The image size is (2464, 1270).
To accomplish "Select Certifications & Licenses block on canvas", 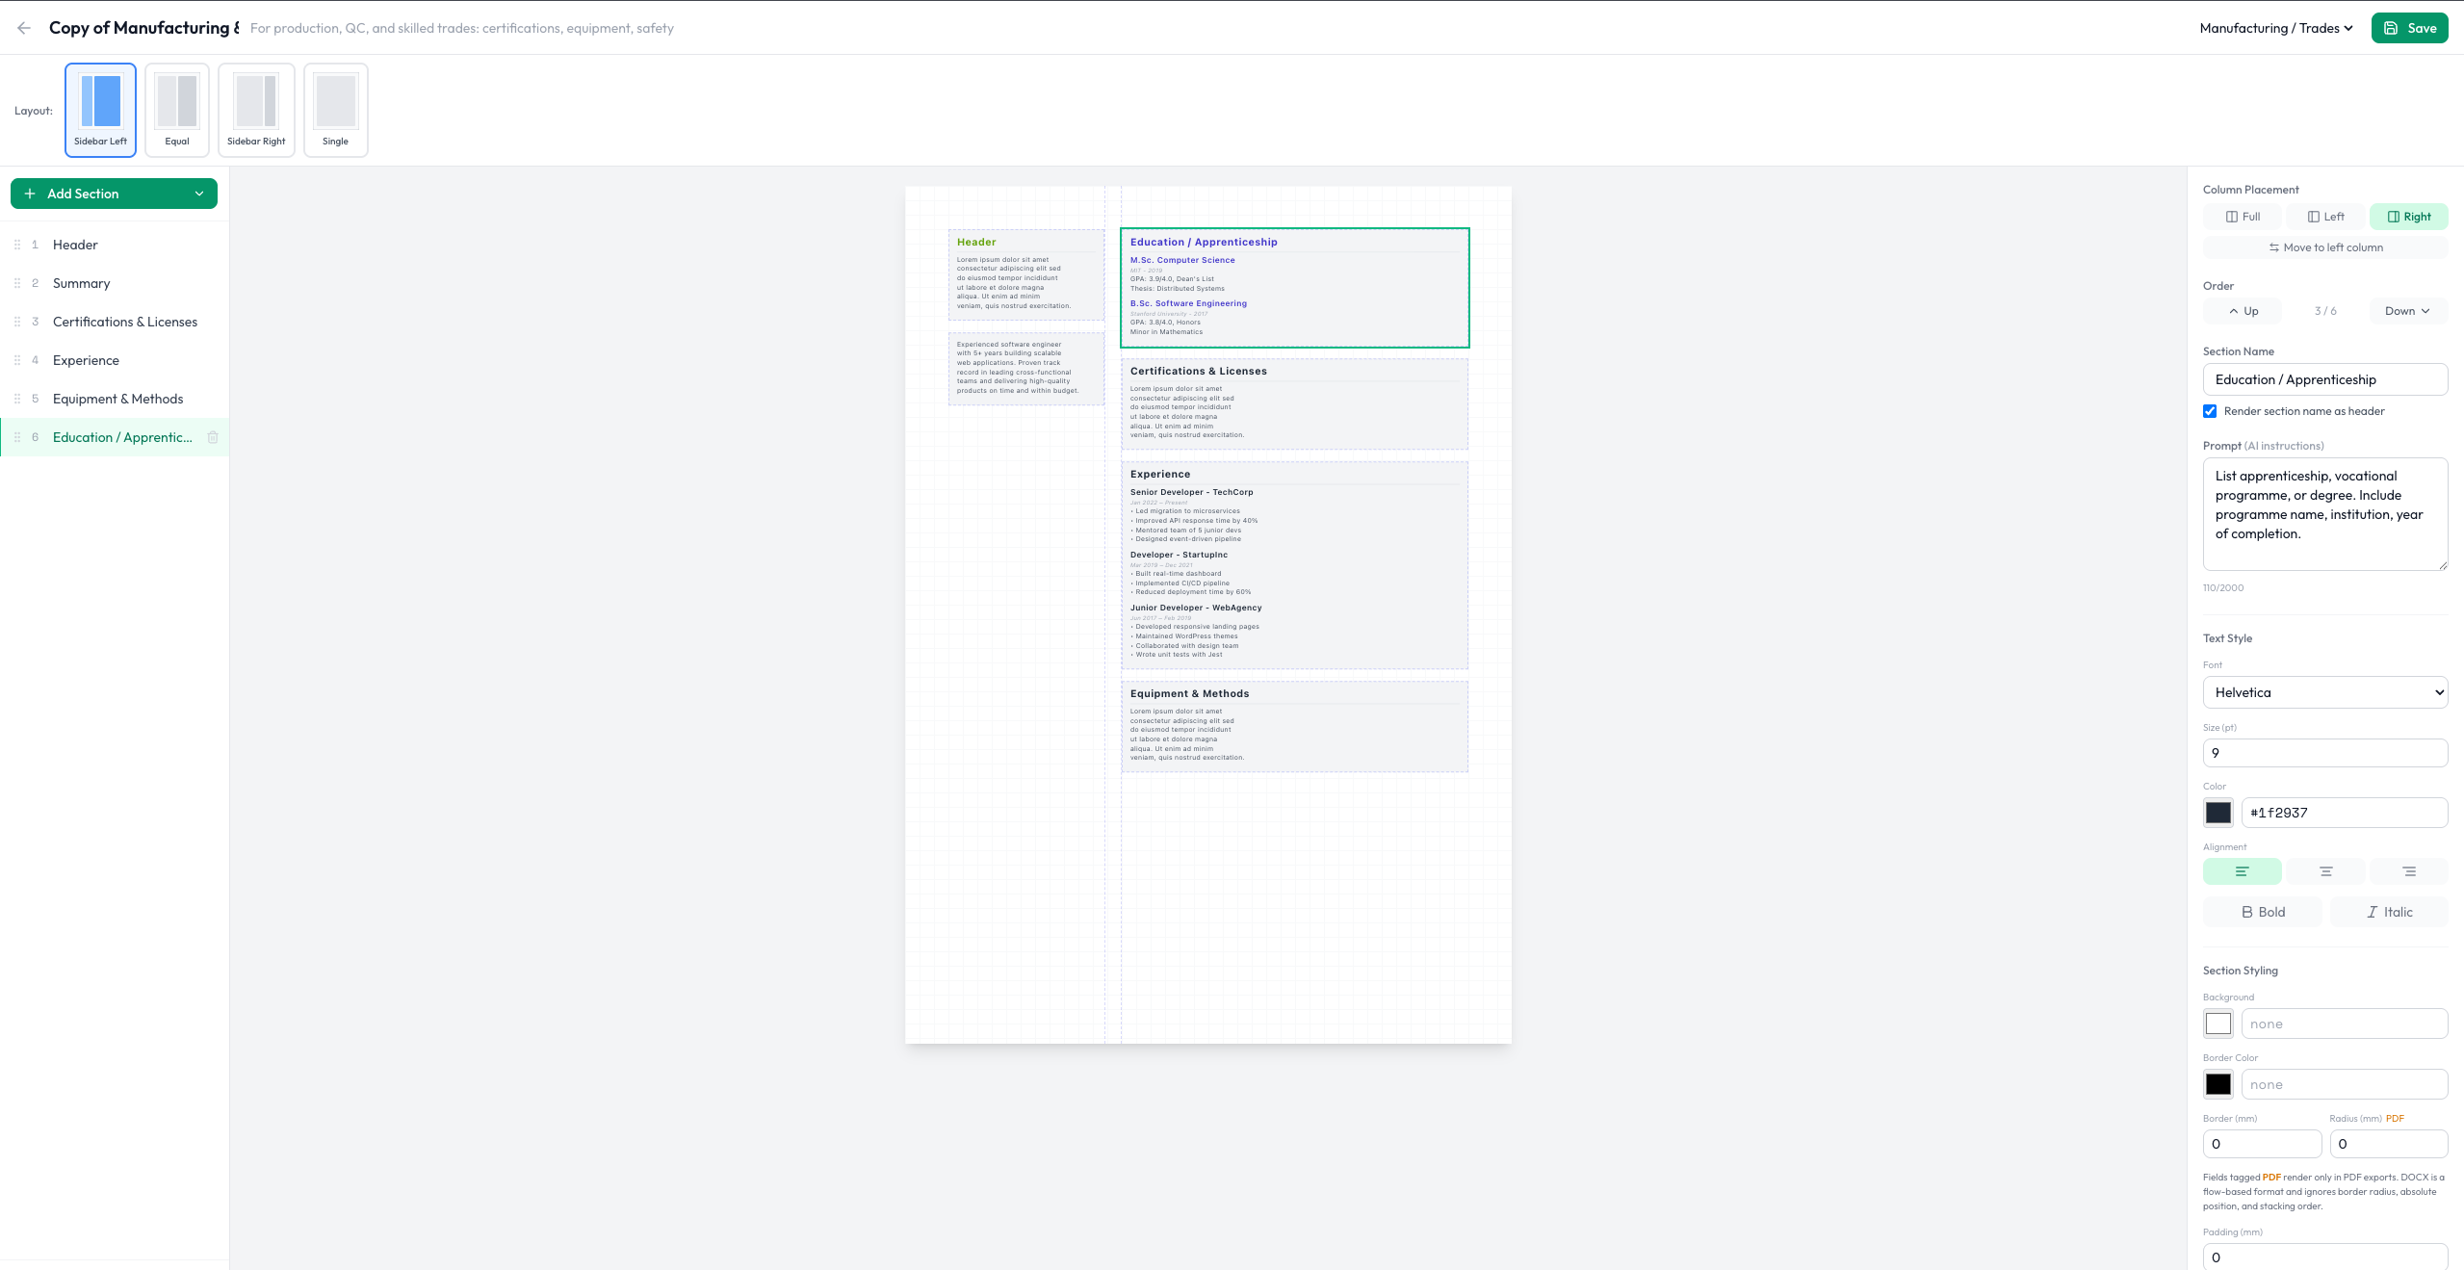I will click(1294, 403).
